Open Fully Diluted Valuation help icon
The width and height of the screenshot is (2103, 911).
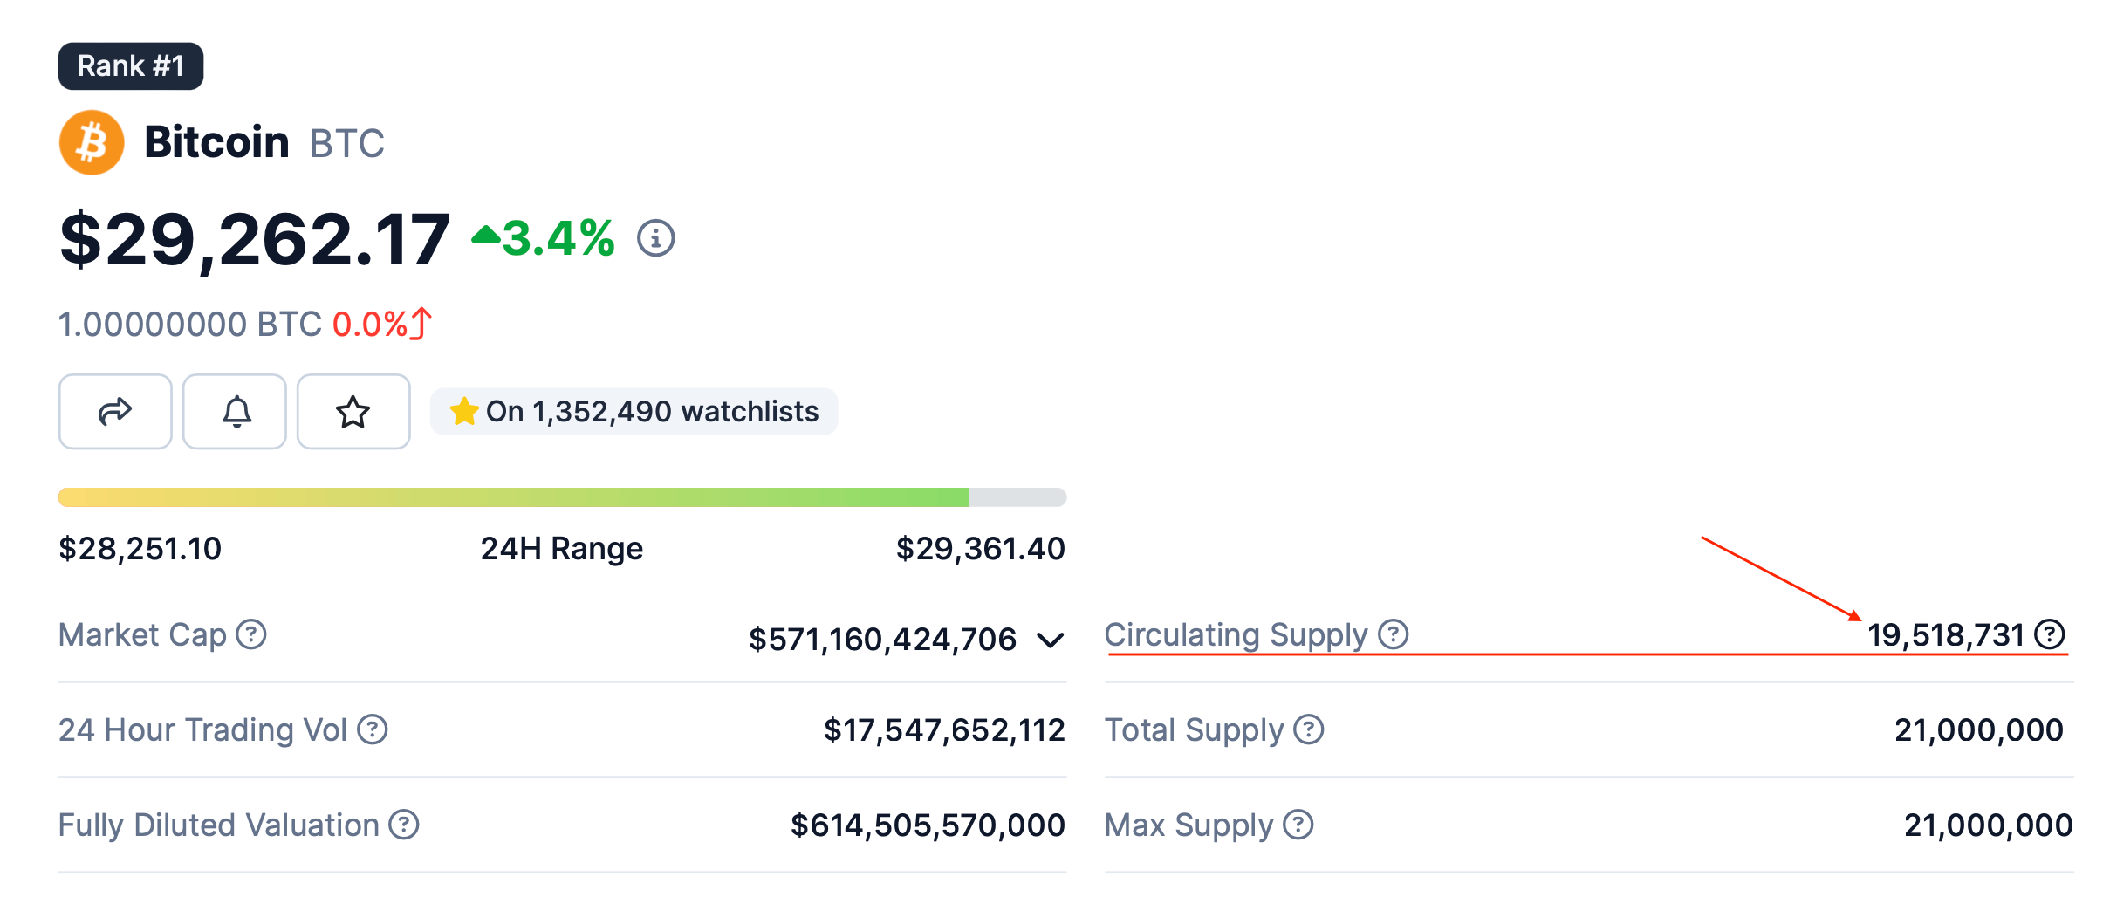point(404,825)
